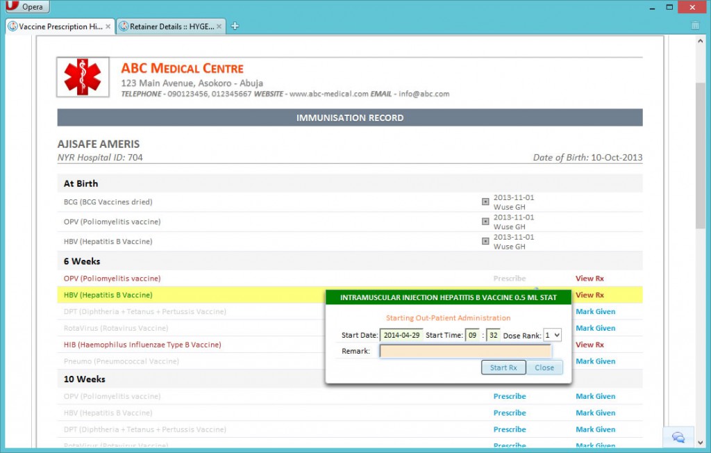This screenshot has height=453, width=711.
Task: Open the Opera menu
Action: coord(26,6)
